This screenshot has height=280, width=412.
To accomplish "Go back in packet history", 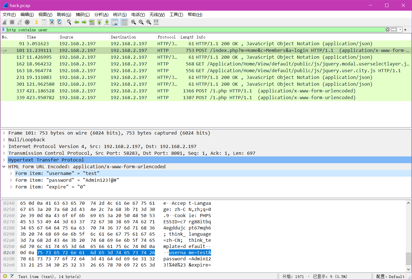I will (77, 22).
